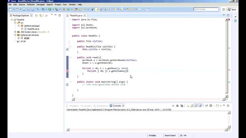
Task: Run the program with green Run icon
Action: pyautogui.click(x=50, y=9)
